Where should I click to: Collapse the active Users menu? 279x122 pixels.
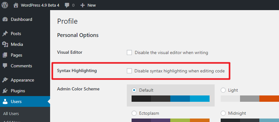click(25, 101)
